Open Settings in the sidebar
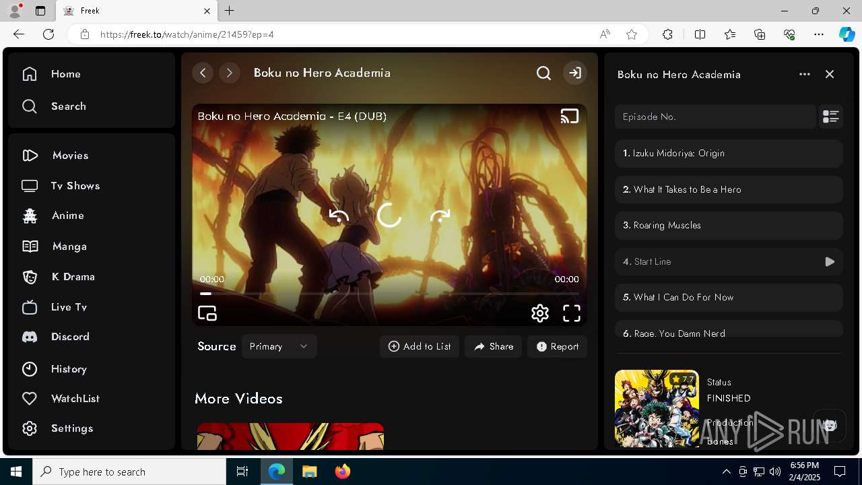Screen dimensions: 862x485 click(x=57, y=428)
